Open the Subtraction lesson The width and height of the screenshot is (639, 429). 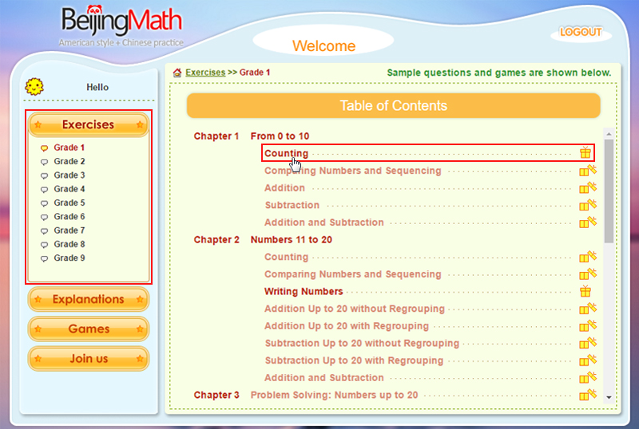click(292, 205)
